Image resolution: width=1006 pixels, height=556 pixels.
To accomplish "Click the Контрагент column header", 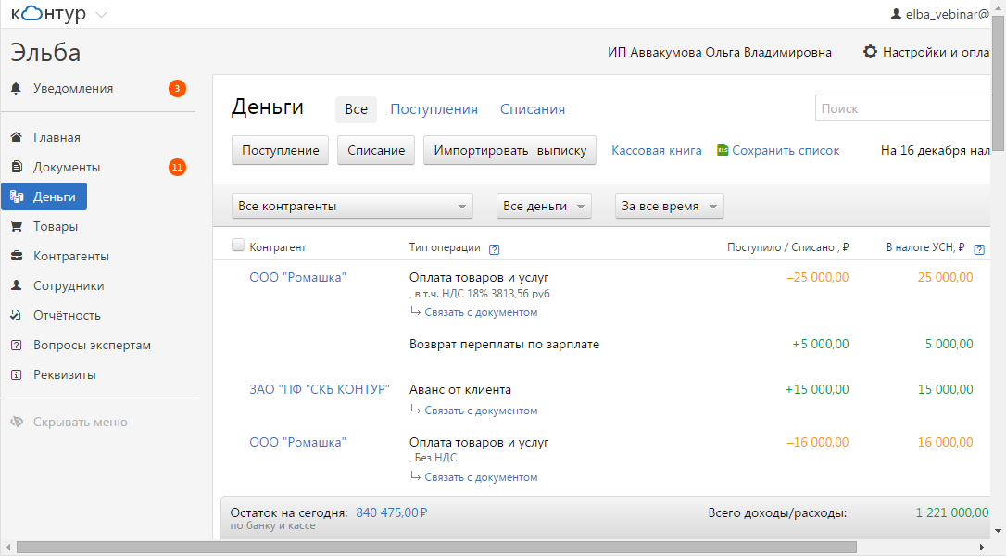I will click(x=278, y=247).
